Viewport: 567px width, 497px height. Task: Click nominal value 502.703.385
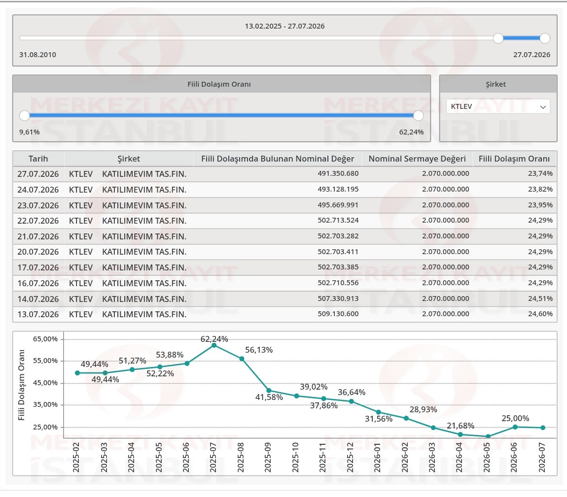coord(338,267)
